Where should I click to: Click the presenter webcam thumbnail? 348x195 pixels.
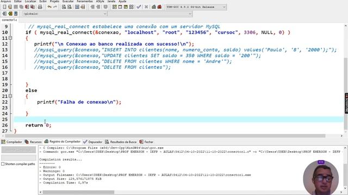[321, 178]
